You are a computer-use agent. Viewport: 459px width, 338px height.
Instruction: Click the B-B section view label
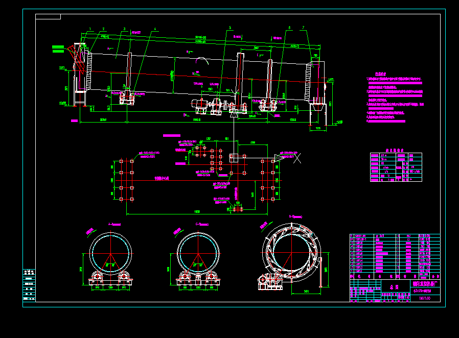coord(296,216)
